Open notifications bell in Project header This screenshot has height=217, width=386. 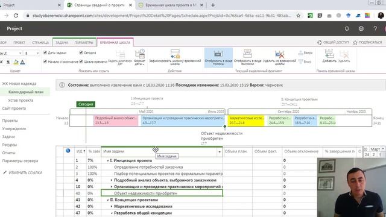pyautogui.click(x=347, y=28)
